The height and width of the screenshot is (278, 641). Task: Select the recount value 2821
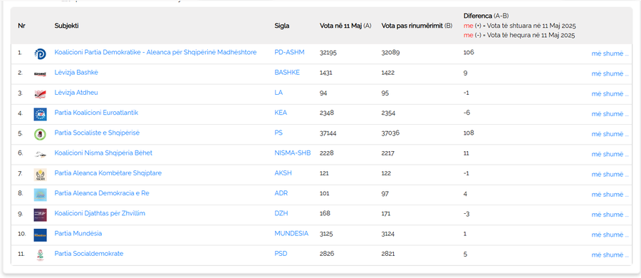(388, 254)
